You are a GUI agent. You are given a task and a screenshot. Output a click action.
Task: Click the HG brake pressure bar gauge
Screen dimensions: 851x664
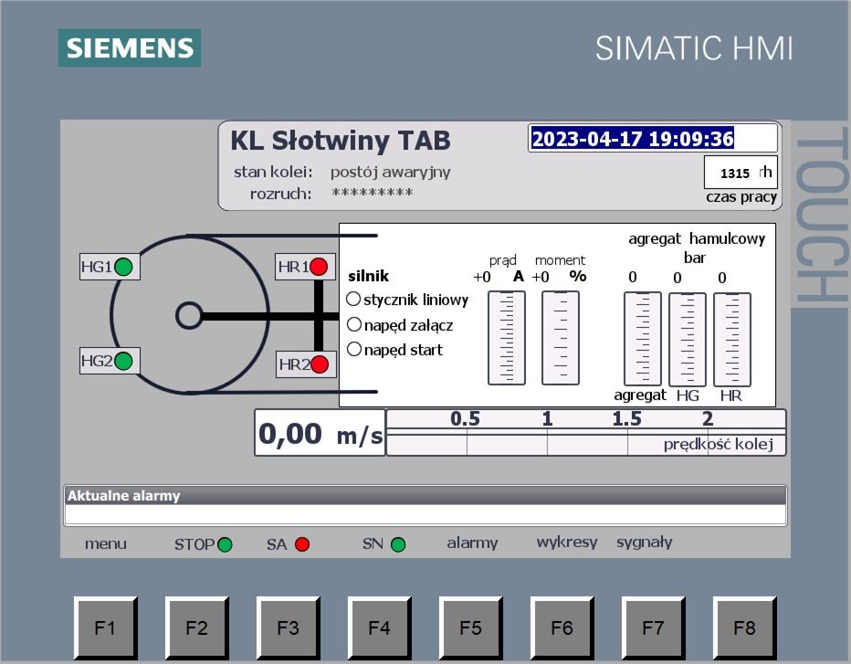tap(688, 340)
